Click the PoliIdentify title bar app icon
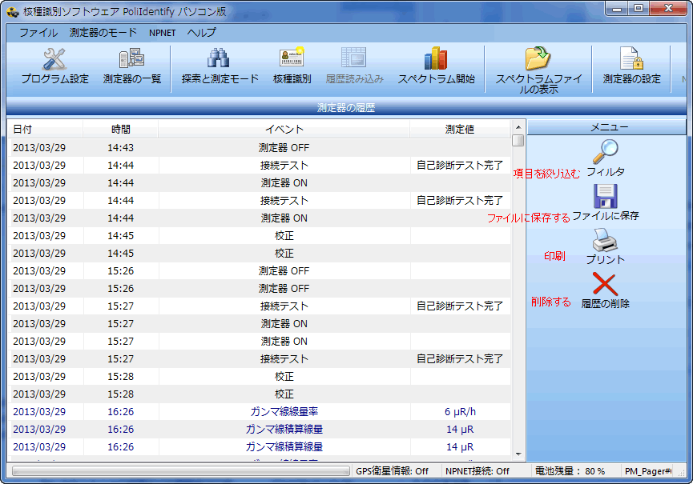Viewport: 693px width, 484px height. (13, 11)
